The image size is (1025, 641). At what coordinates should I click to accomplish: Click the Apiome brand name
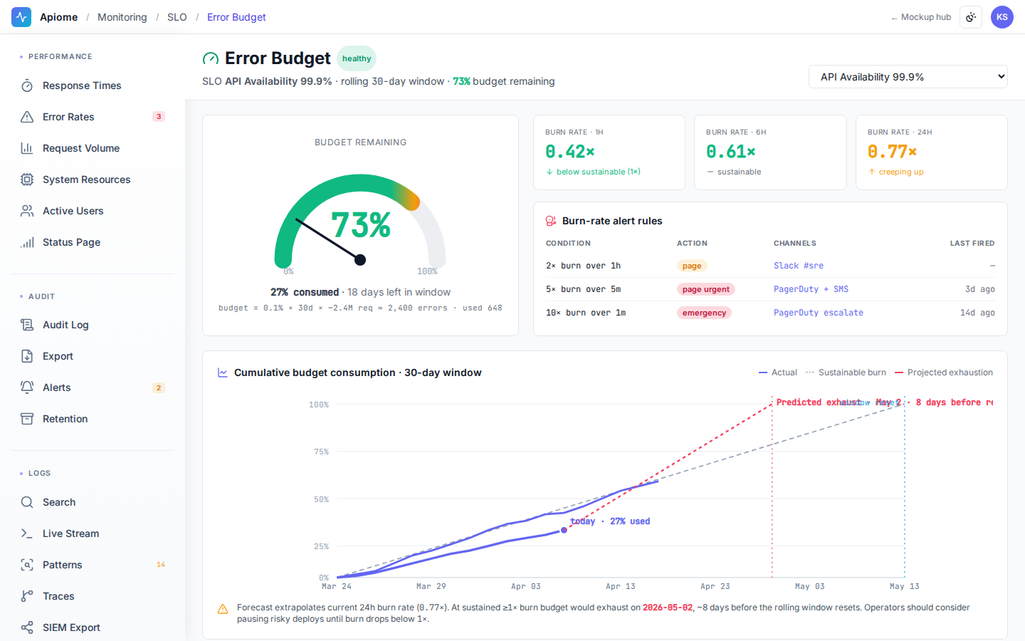pyautogui.click(x=58, y=17)
